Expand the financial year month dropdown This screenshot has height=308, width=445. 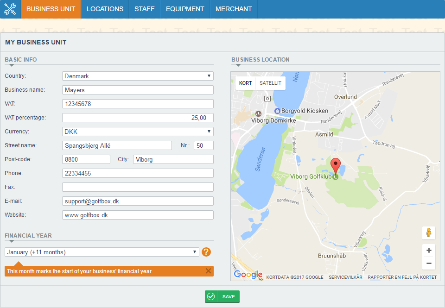(102, 252)
